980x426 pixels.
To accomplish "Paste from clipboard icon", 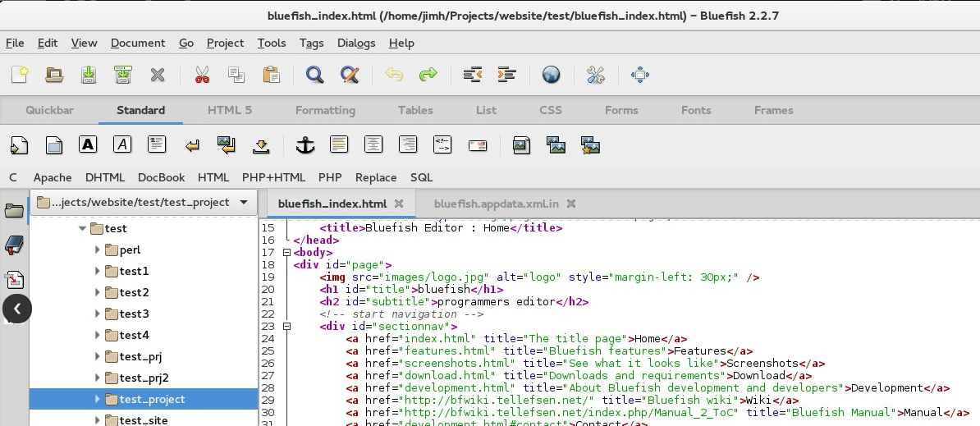I will pos(271,75).
